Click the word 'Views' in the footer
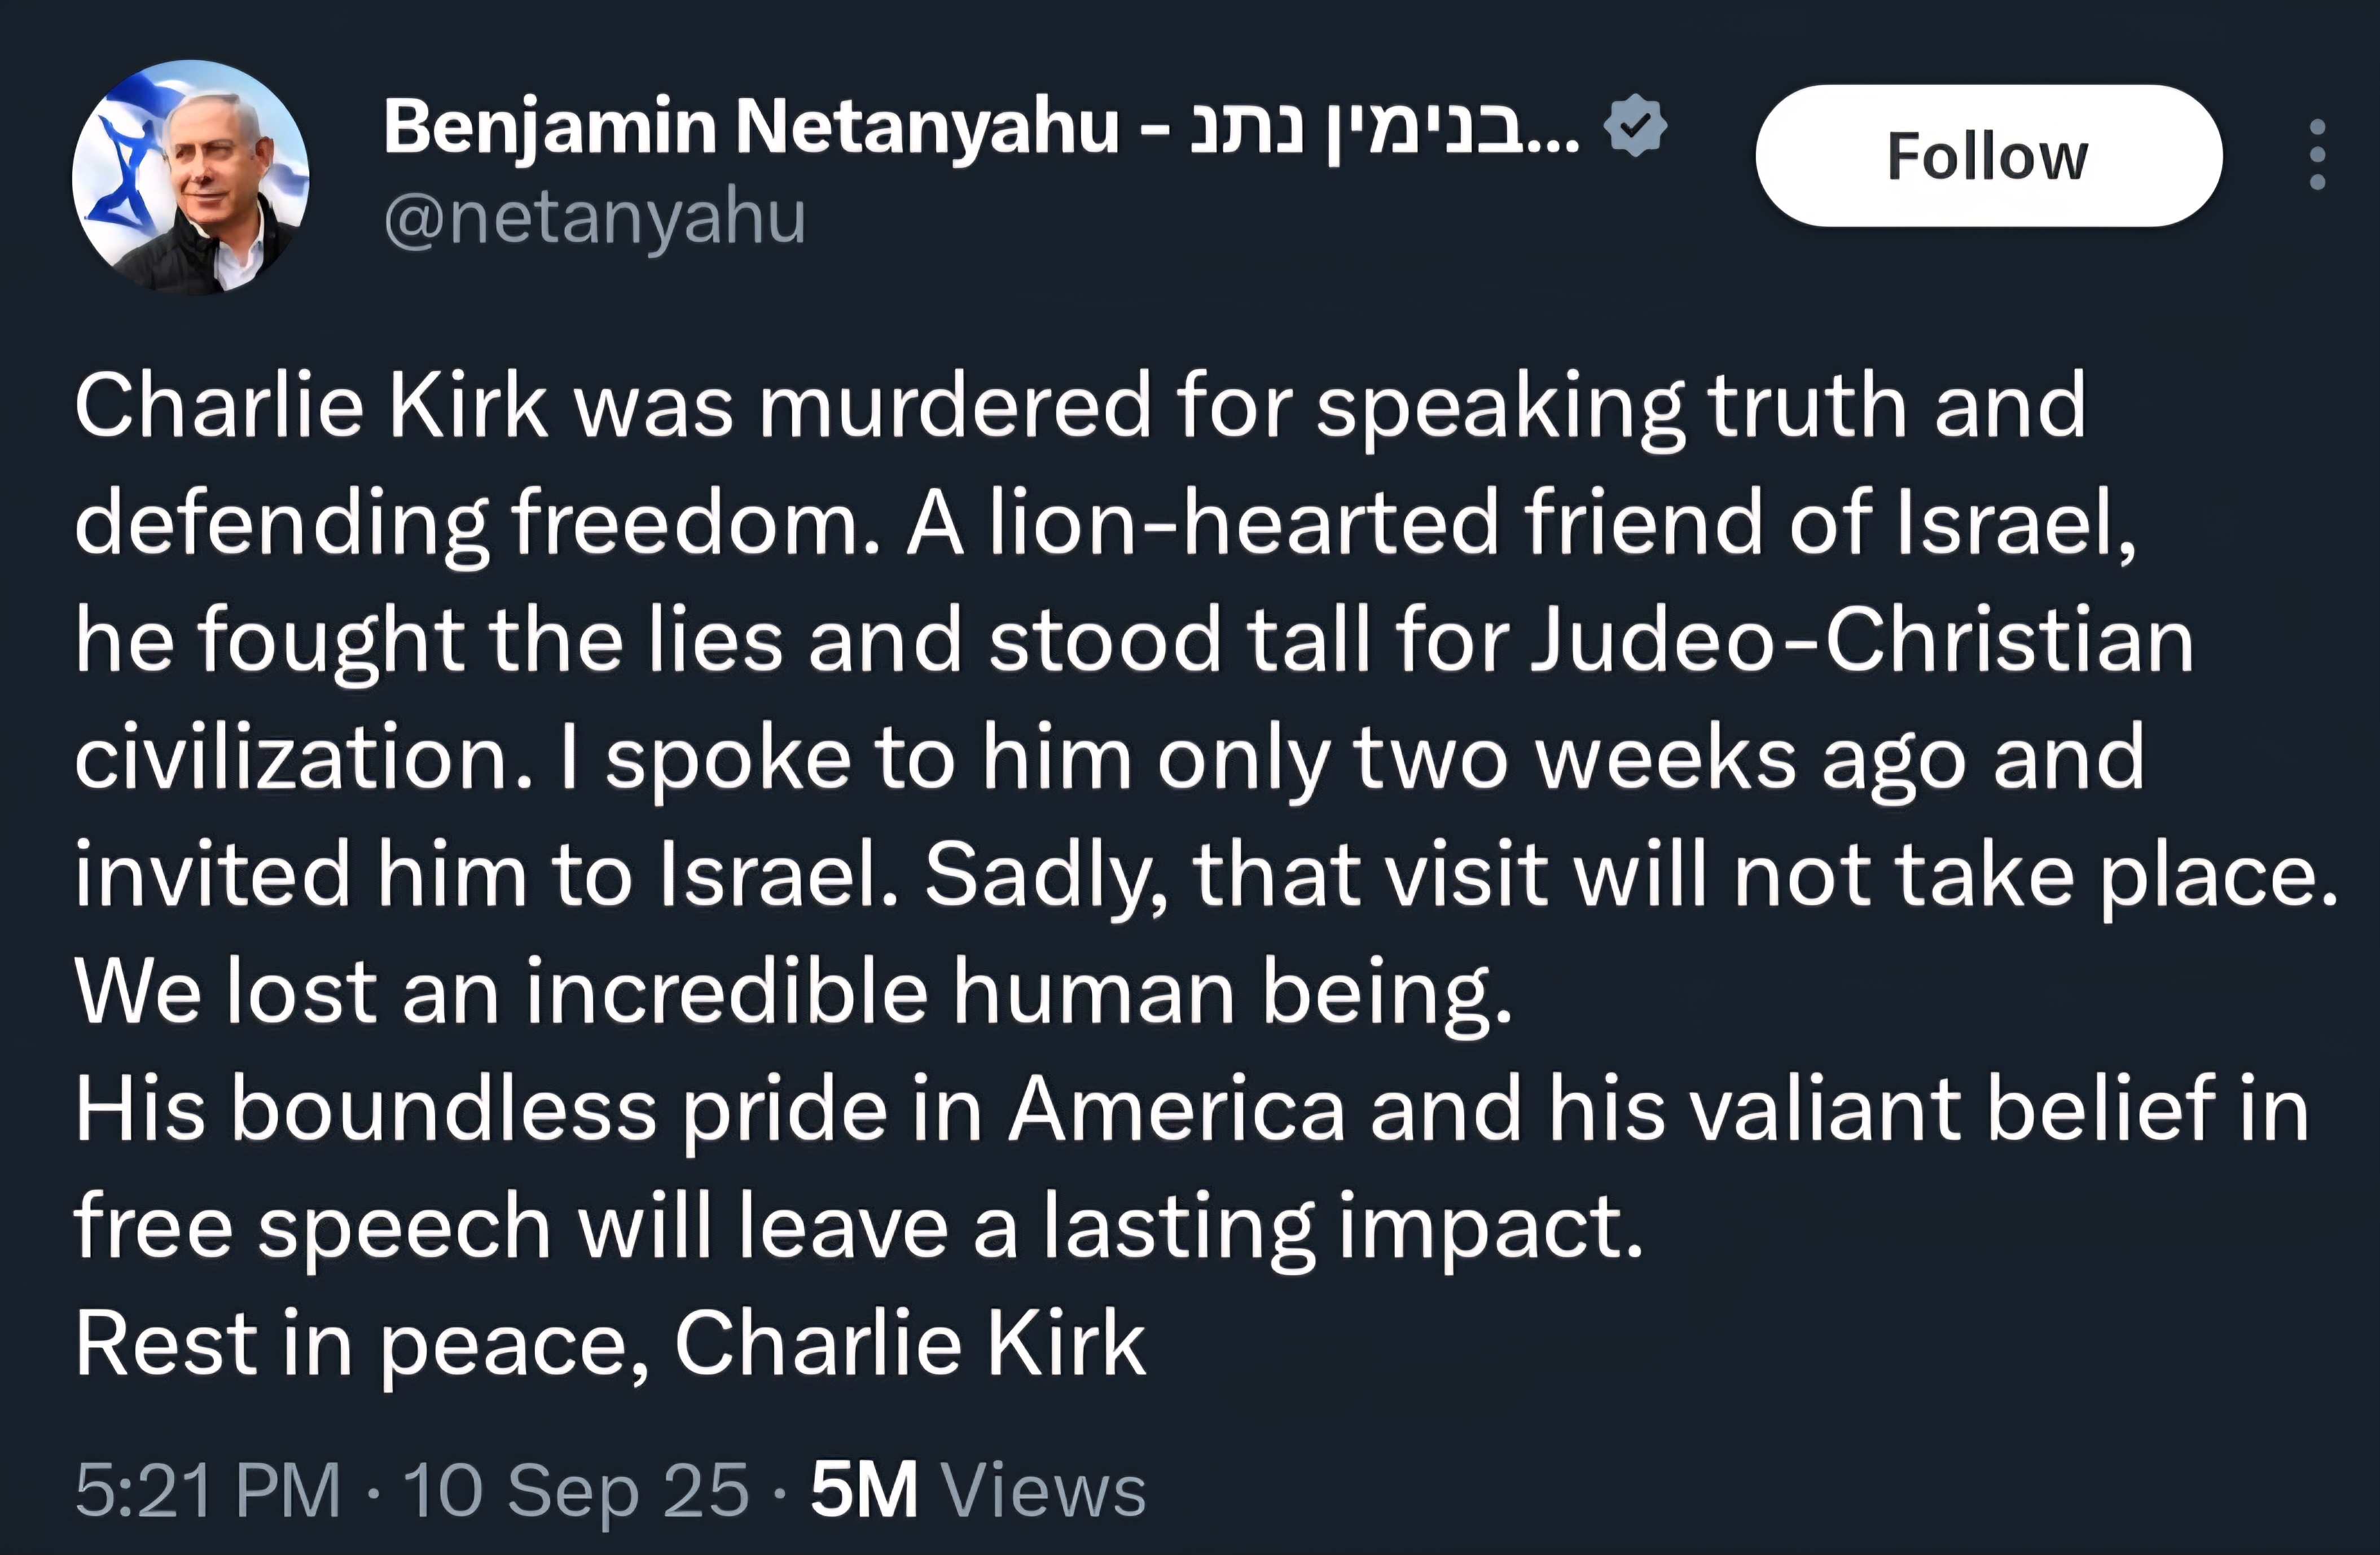The image size is (2380, 1555). pyautogui.click(x=1044, y=1490)
